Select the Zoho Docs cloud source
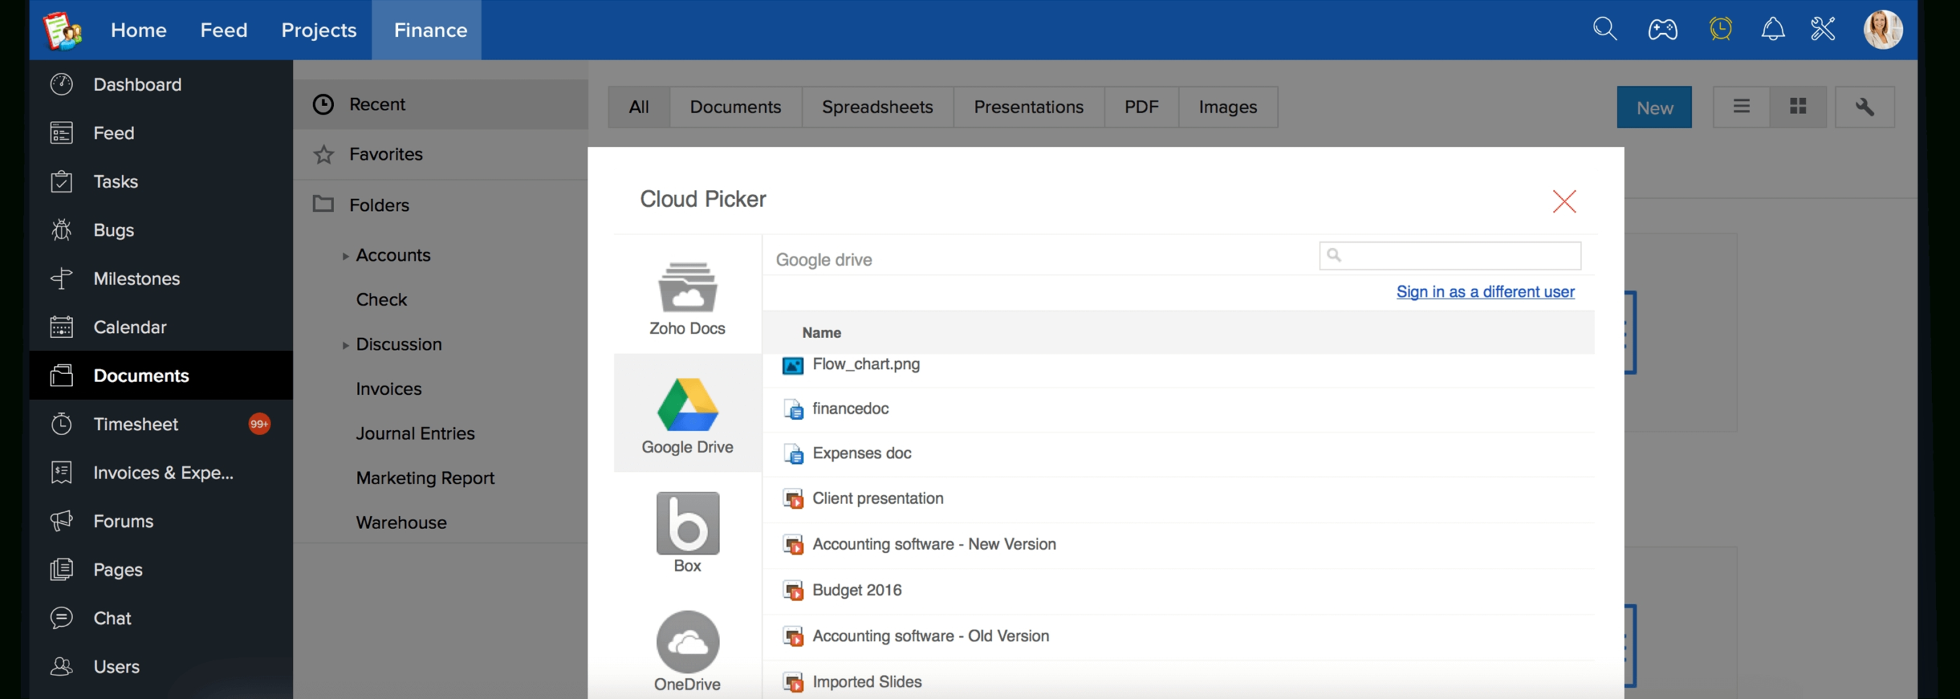 coord(687,297)
